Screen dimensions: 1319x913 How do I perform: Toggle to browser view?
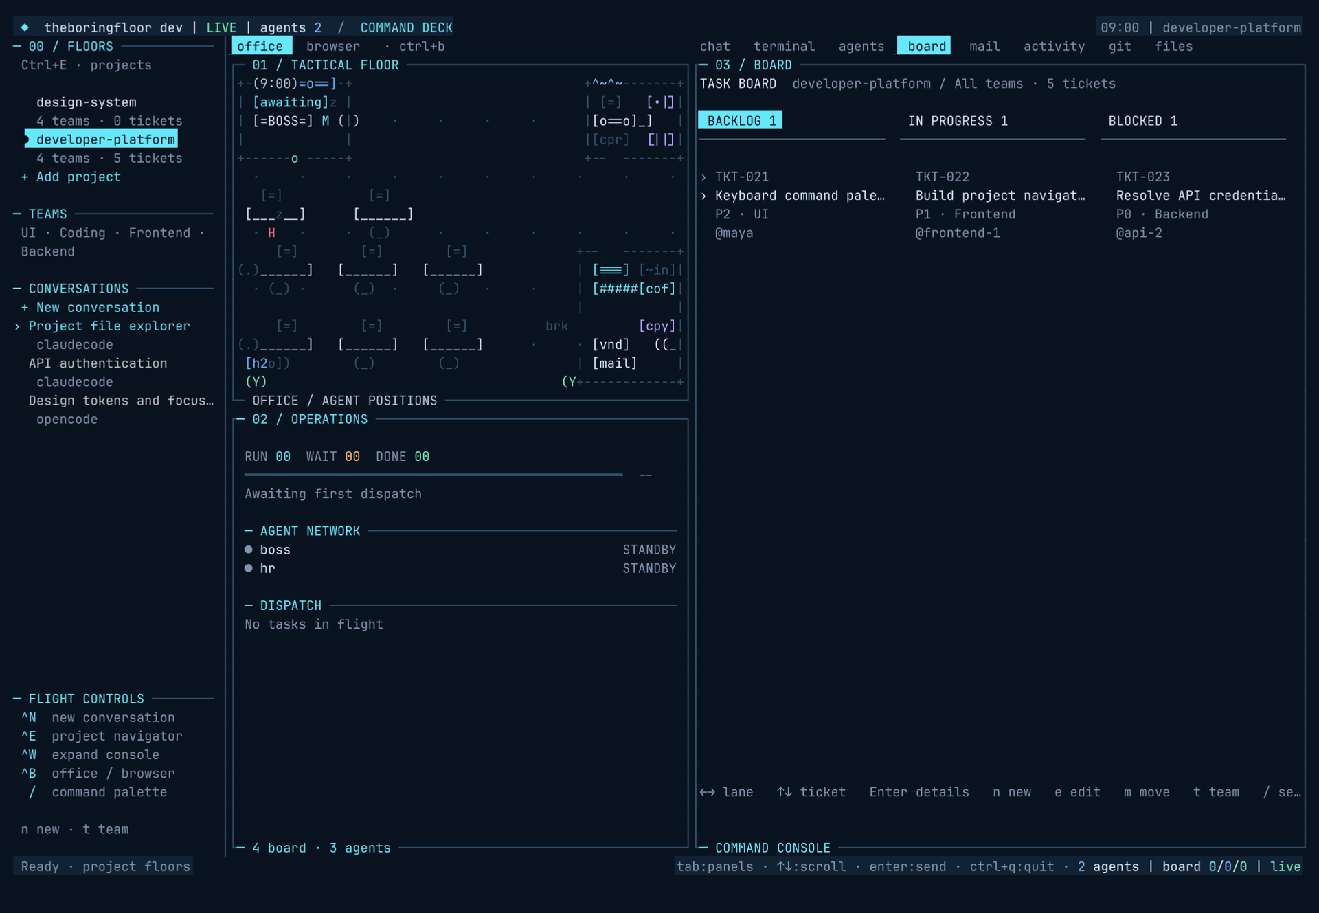pyautogui.click(x=333, y=46)
